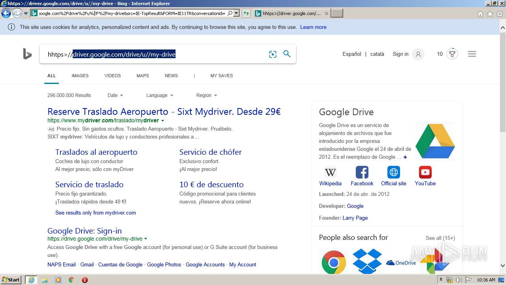This screenshot has height=285, width=506.
Task: Open the NAPS Email sublink
Action: pyautogui.click(x=61, y=264)
